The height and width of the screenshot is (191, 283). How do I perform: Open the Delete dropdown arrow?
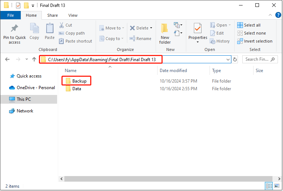[x=151, y=28]
